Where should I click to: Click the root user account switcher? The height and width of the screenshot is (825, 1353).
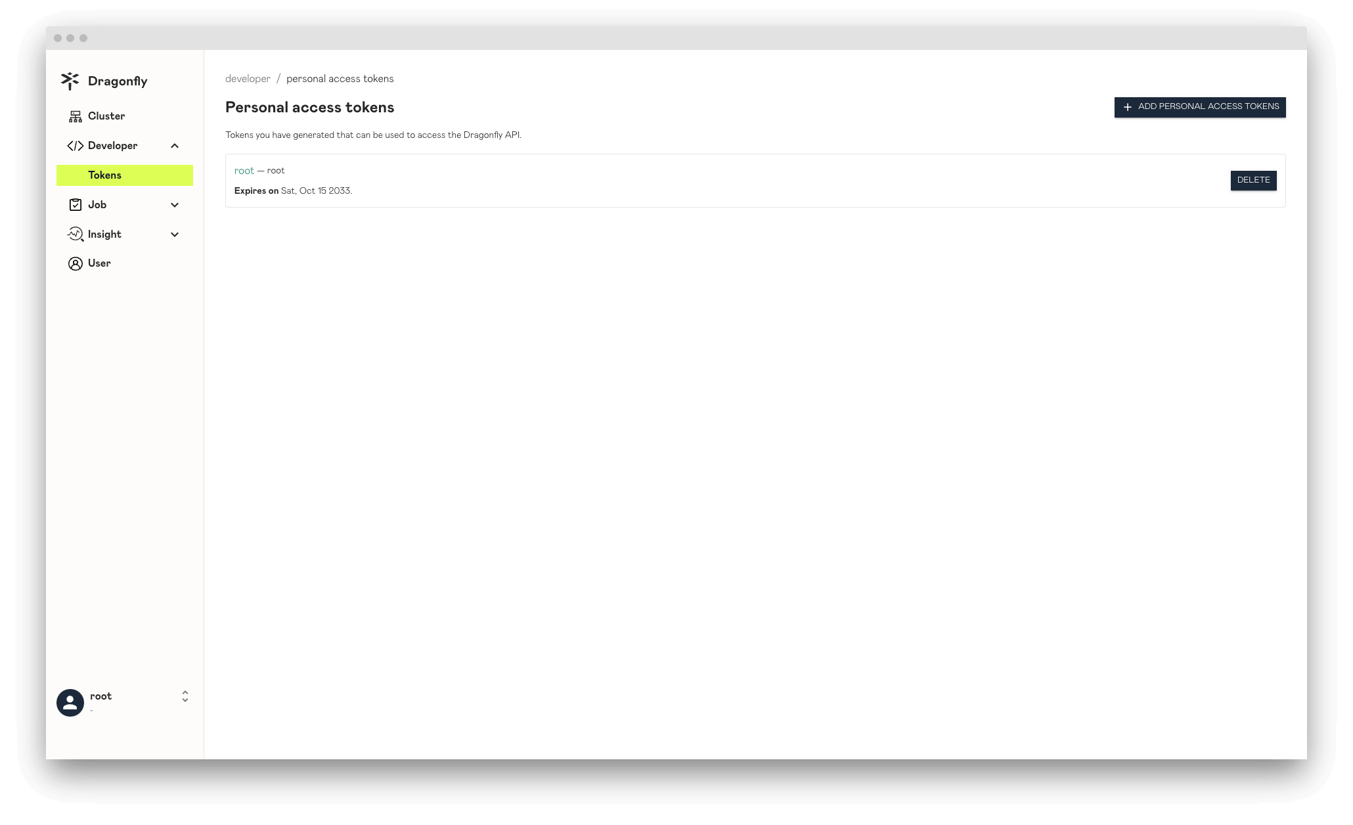tap(123, 702)
